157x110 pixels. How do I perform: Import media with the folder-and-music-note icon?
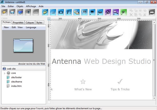click(x=45, y=12)
